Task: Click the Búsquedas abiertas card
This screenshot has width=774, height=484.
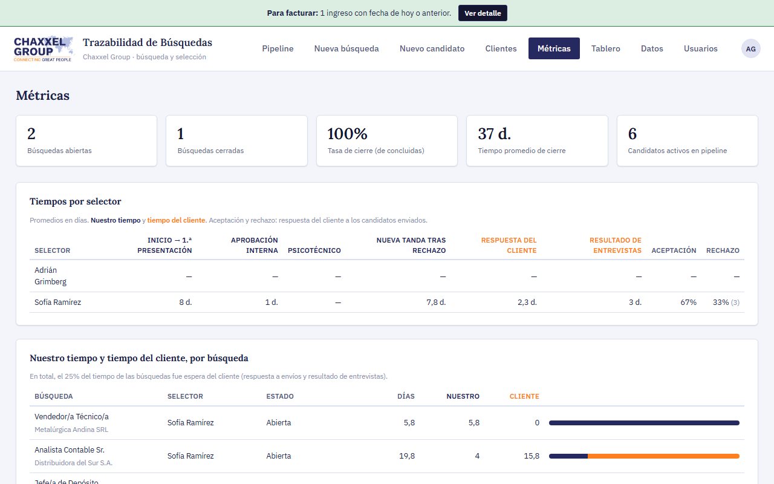Action: [x=86, y=140]
